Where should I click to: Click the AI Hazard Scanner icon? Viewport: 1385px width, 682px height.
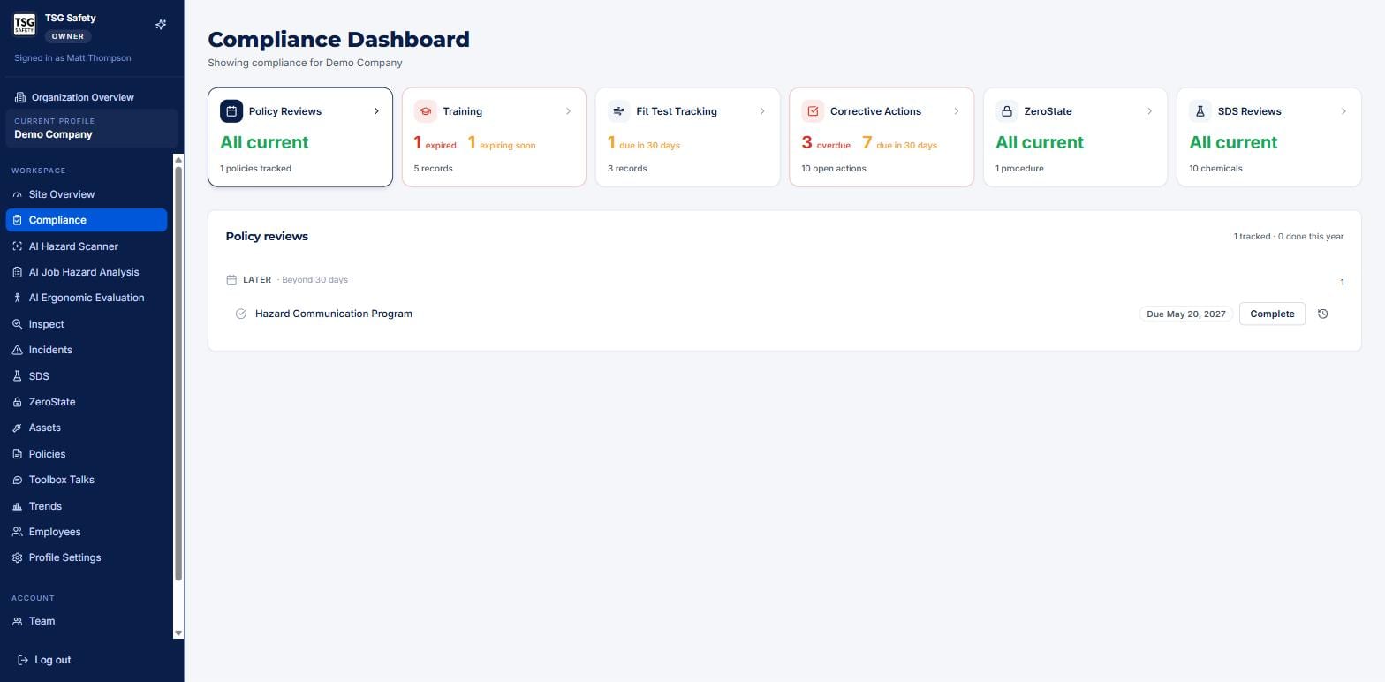17,246
